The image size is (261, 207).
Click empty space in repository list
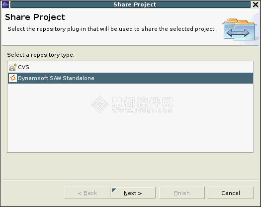[130, 130]
